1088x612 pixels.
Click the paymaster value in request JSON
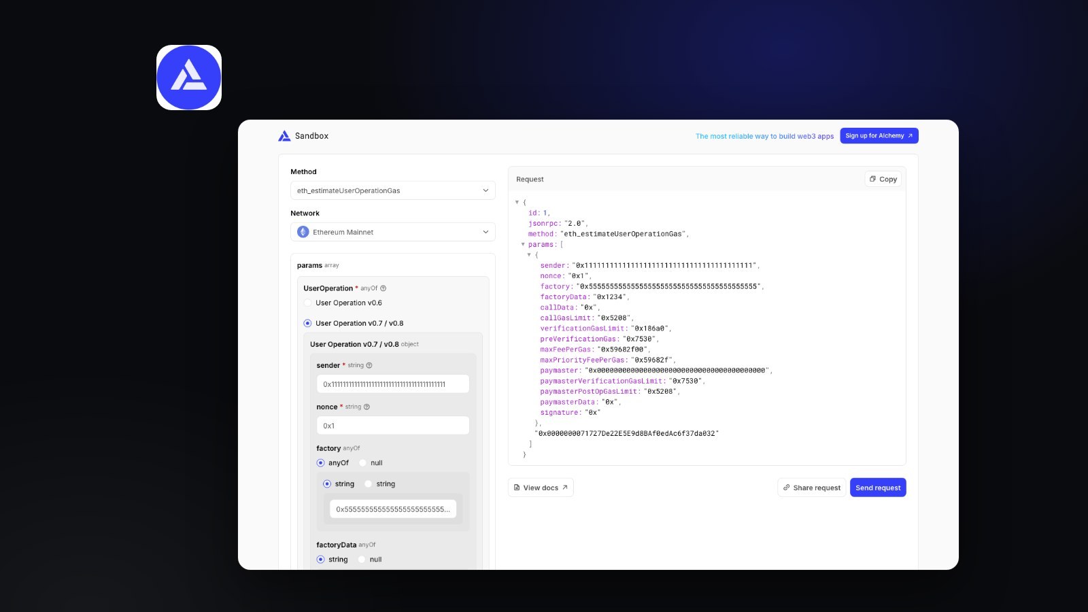pyautogui.click(x=677, y=371)
